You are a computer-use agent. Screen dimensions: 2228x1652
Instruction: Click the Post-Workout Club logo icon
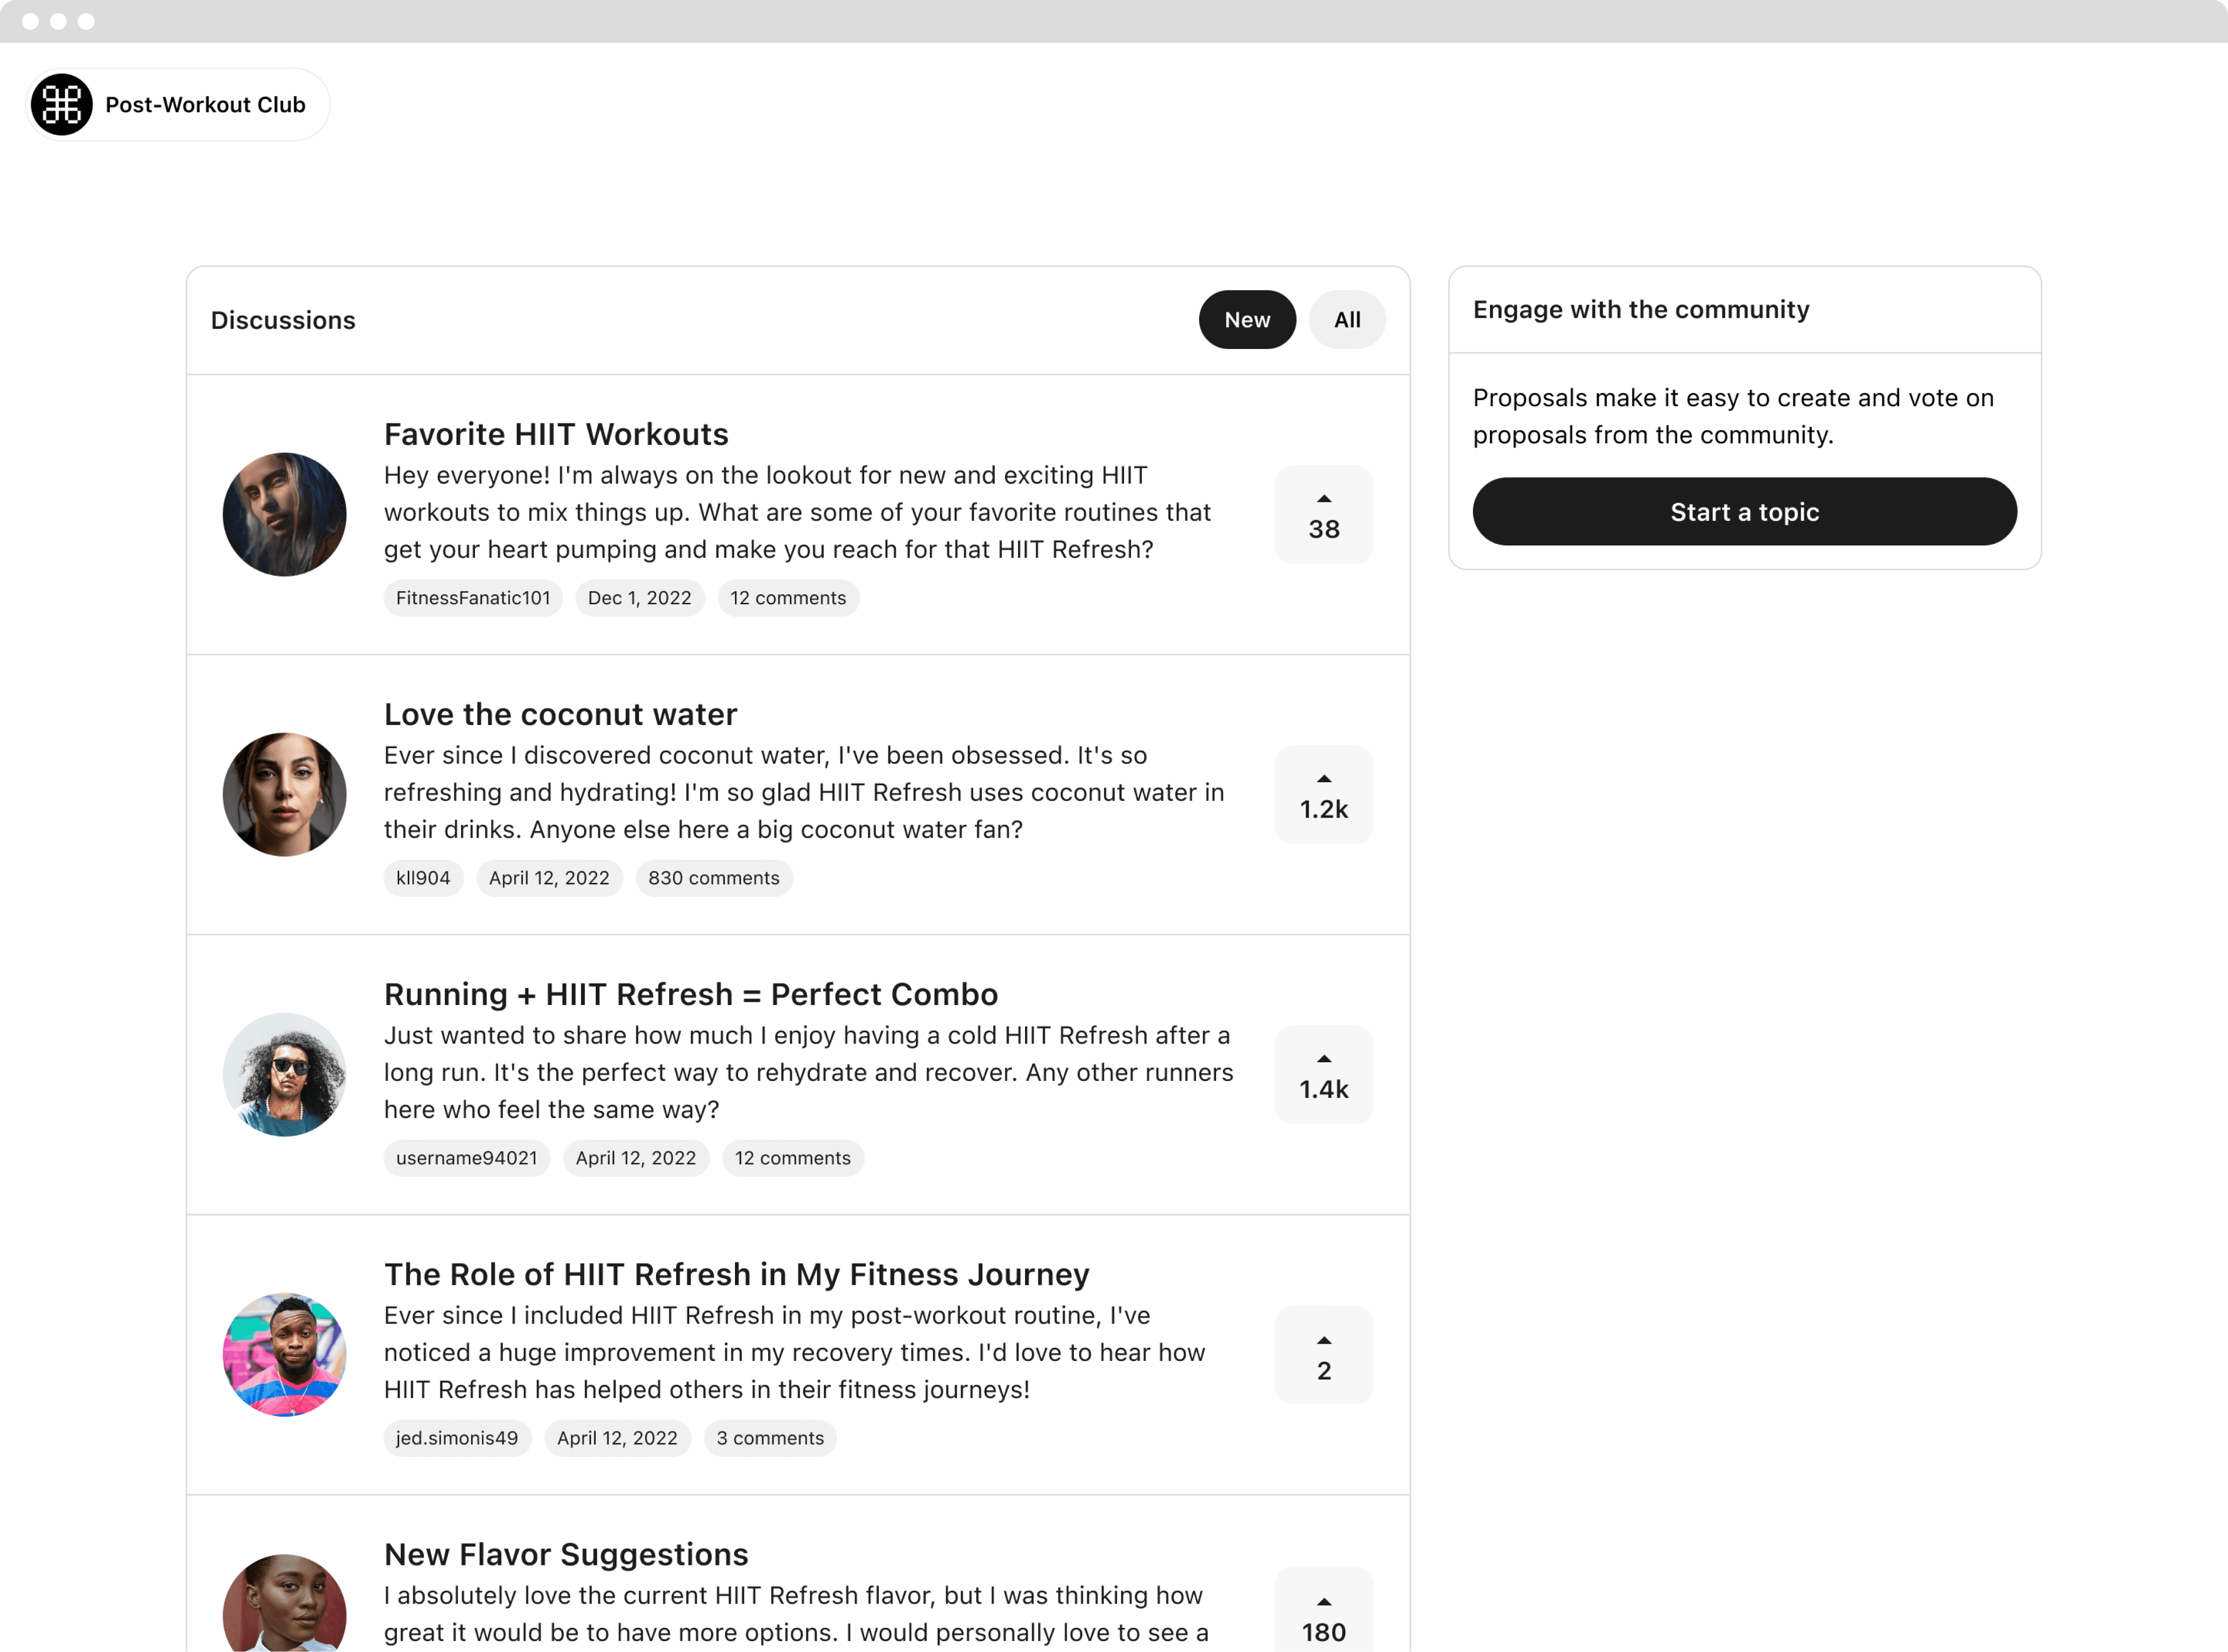tap(62, 104)
